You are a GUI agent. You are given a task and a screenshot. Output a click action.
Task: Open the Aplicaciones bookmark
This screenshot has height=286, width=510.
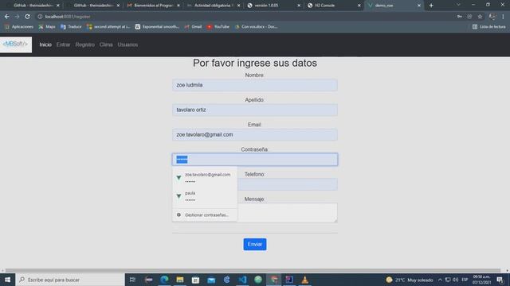(19, 27)
